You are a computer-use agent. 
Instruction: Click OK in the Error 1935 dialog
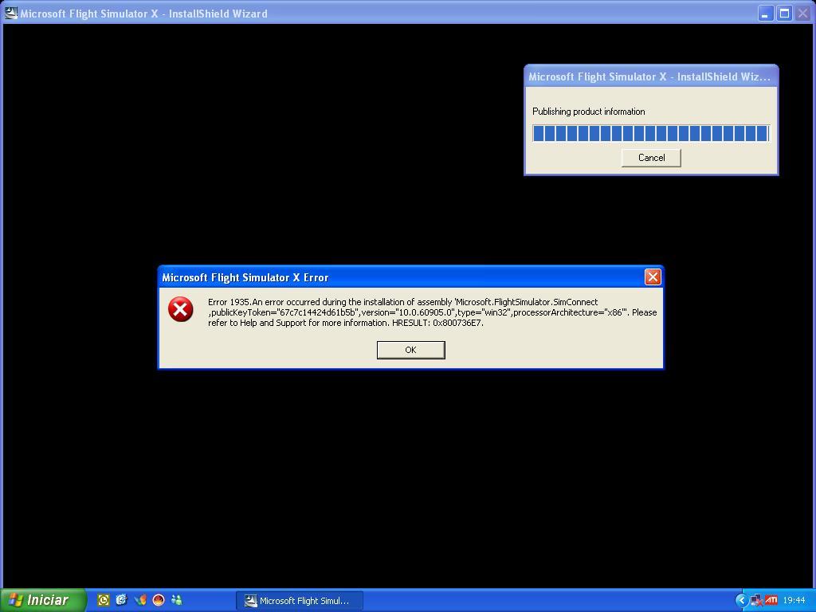tap(410, 350)
